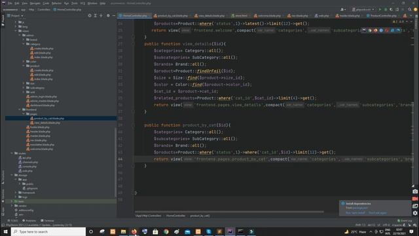The width and height of the screenshot is (419, 236).
Task: Expand the vendor folder
Action: (x=12, y=206)
